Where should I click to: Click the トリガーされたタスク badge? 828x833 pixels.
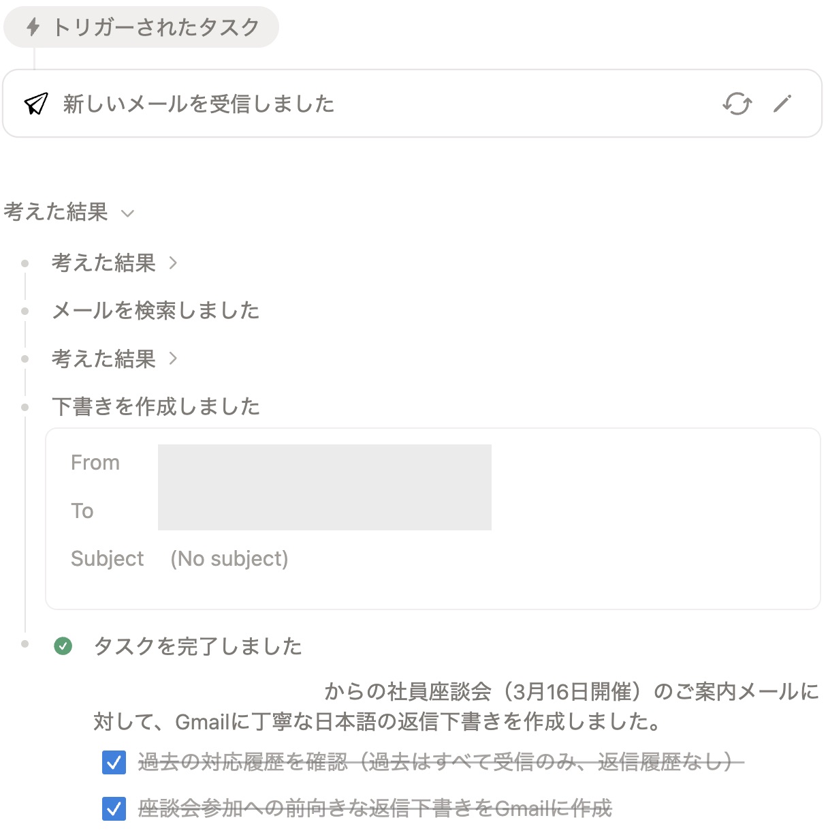[141, 27]
